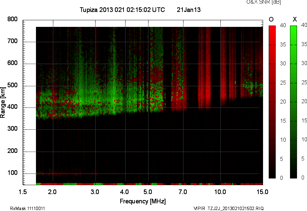
Task: Click the 'O' label above the red bar
Action: [271, 19]
